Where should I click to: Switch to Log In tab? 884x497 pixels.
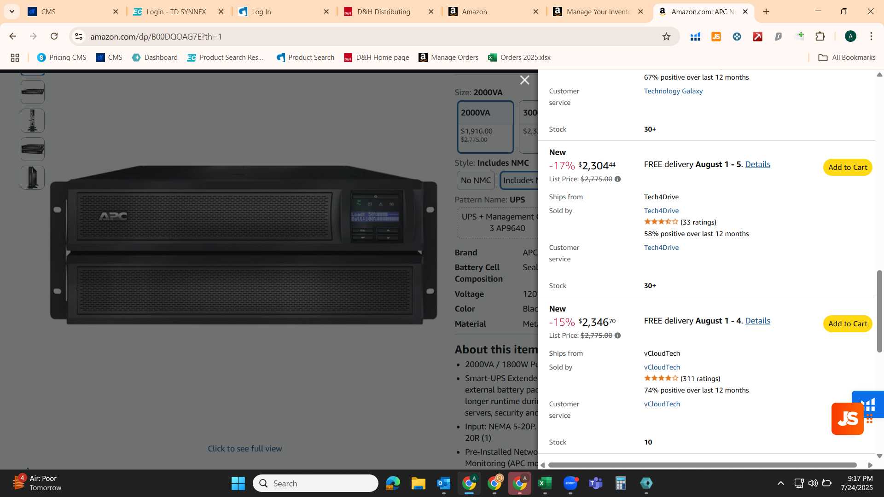283,12
